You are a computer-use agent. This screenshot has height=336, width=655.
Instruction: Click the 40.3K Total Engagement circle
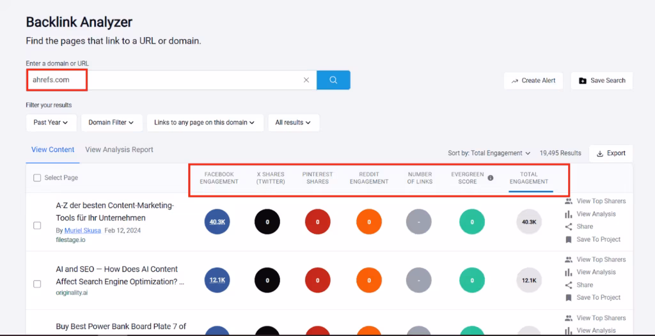point(529,222)
